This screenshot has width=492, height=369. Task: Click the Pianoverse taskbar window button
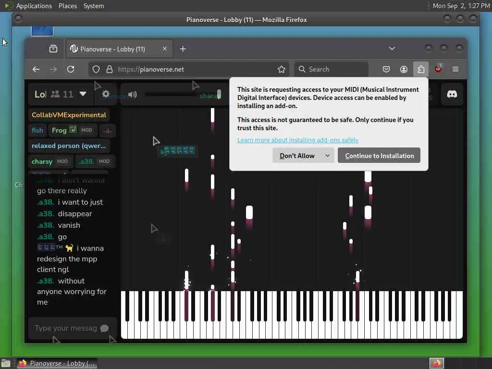pyautogui.click(x=57, y=363)
